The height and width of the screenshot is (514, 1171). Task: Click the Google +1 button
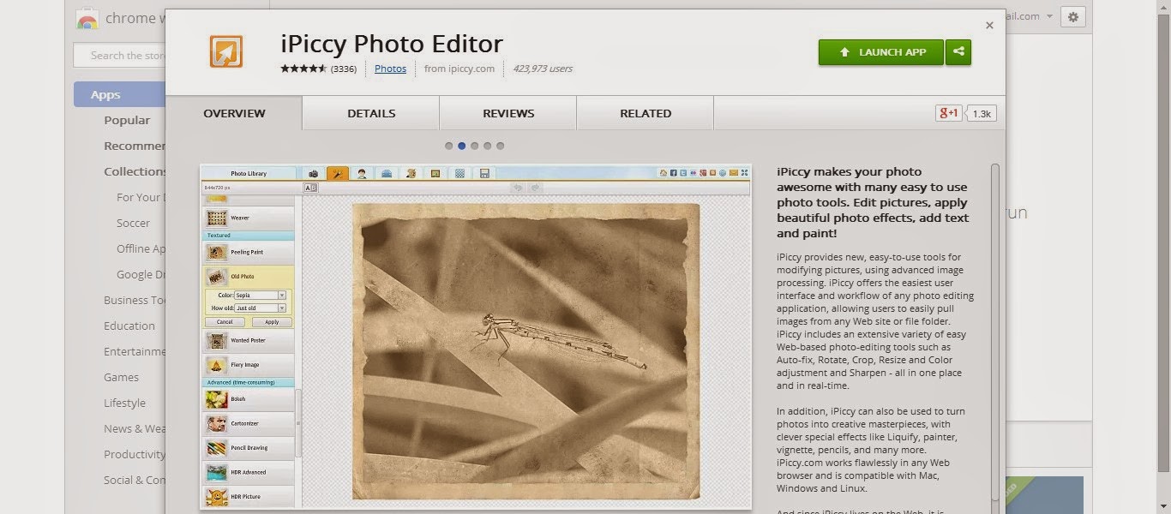click(949, 113)
